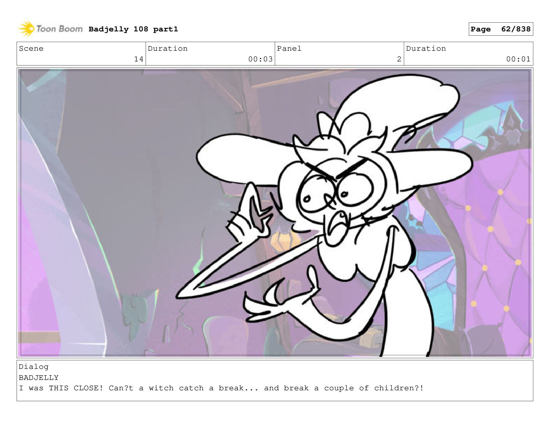Screen dimensions: 550x426
Task: Click the 'Page 62/838' box
Action: 501,29
